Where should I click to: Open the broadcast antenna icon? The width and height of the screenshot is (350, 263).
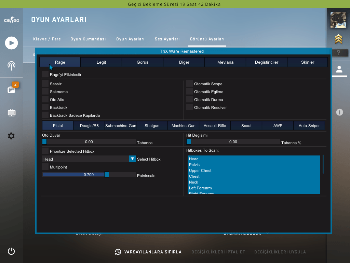(x=11, y=66)
